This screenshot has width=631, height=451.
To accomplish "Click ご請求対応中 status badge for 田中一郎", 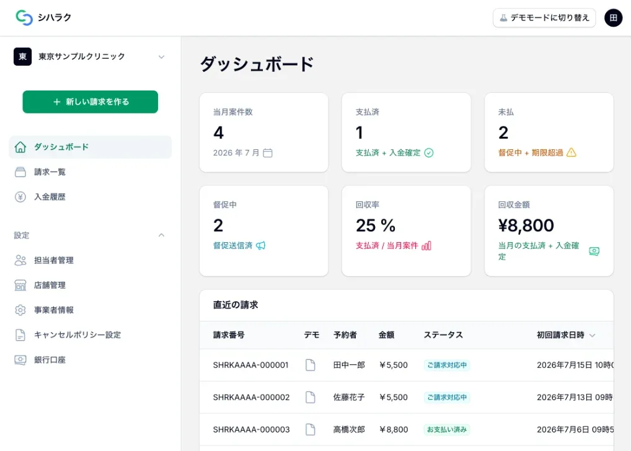I will 447,365.
